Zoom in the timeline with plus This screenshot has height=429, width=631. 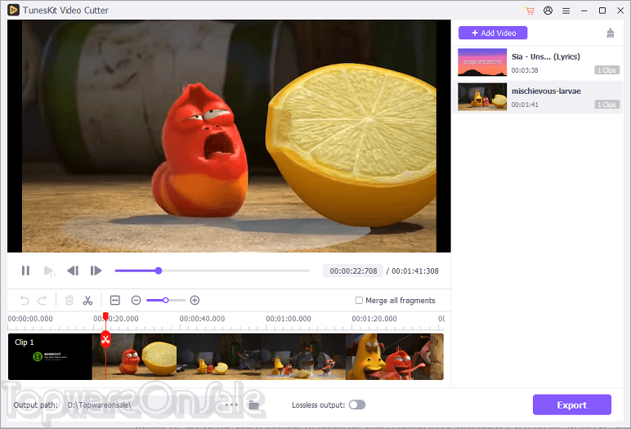point(195,300)
